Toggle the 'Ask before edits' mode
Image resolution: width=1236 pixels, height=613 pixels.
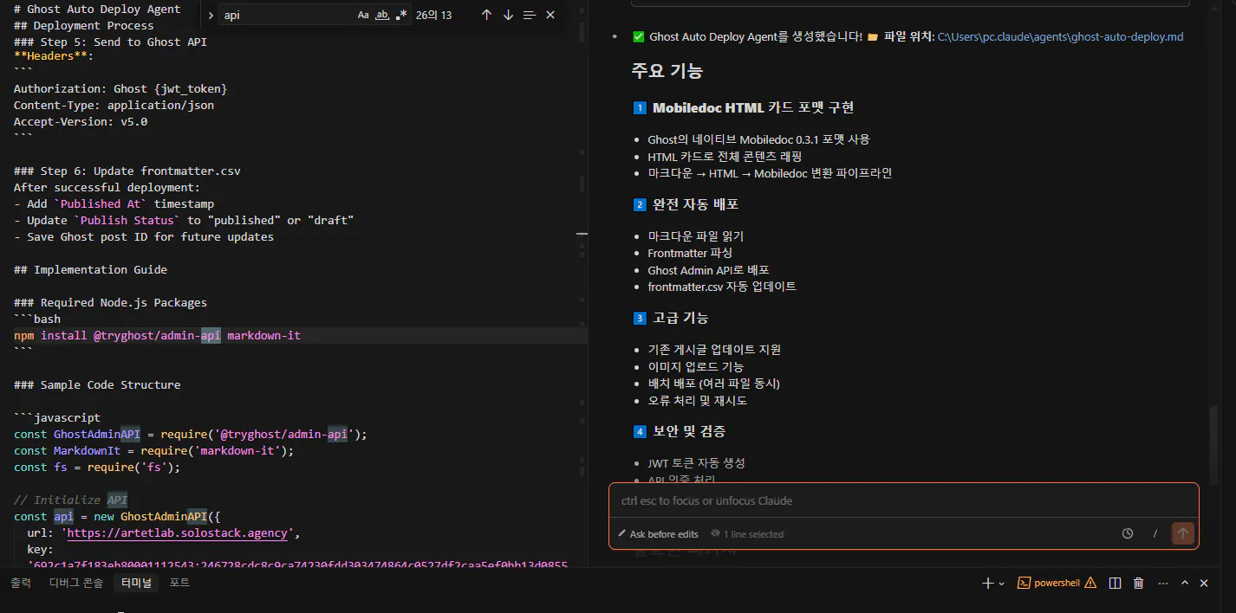(657, 534)
